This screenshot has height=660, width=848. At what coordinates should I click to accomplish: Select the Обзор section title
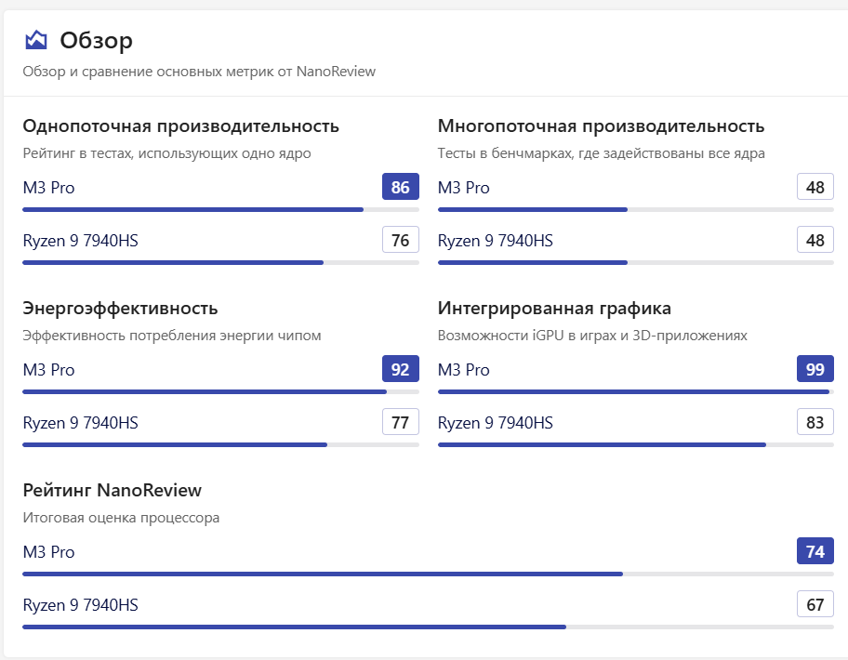(97, 41)
